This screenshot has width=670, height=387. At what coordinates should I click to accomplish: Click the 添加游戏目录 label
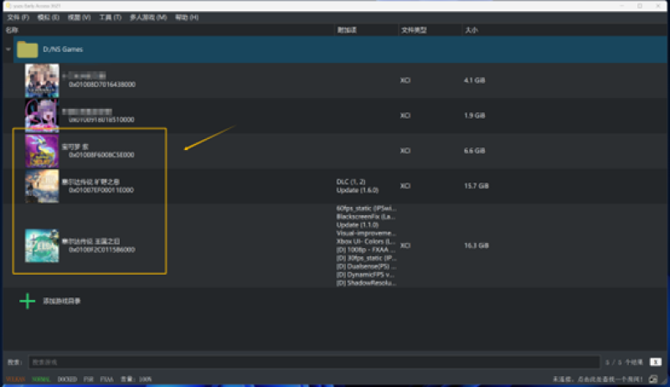(62, 301)
